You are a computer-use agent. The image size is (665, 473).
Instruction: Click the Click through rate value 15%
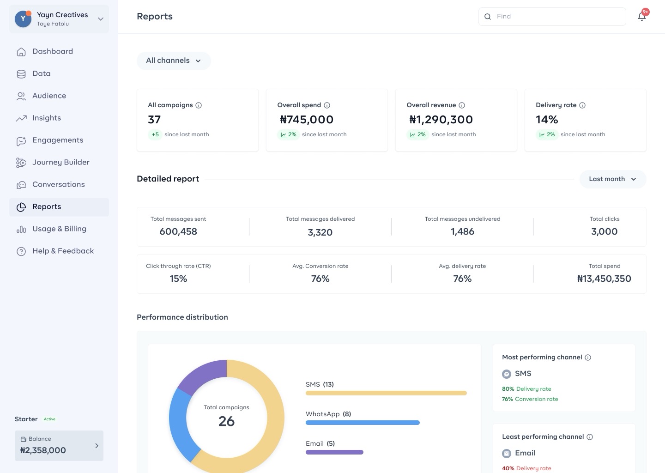(x=178, y=279)
